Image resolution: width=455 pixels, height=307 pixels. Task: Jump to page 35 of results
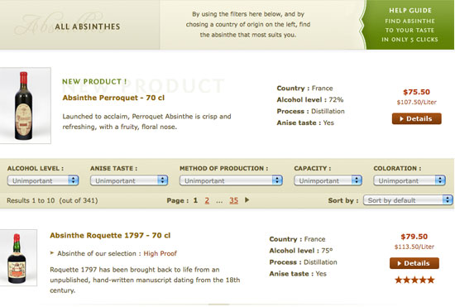point(233,200)
